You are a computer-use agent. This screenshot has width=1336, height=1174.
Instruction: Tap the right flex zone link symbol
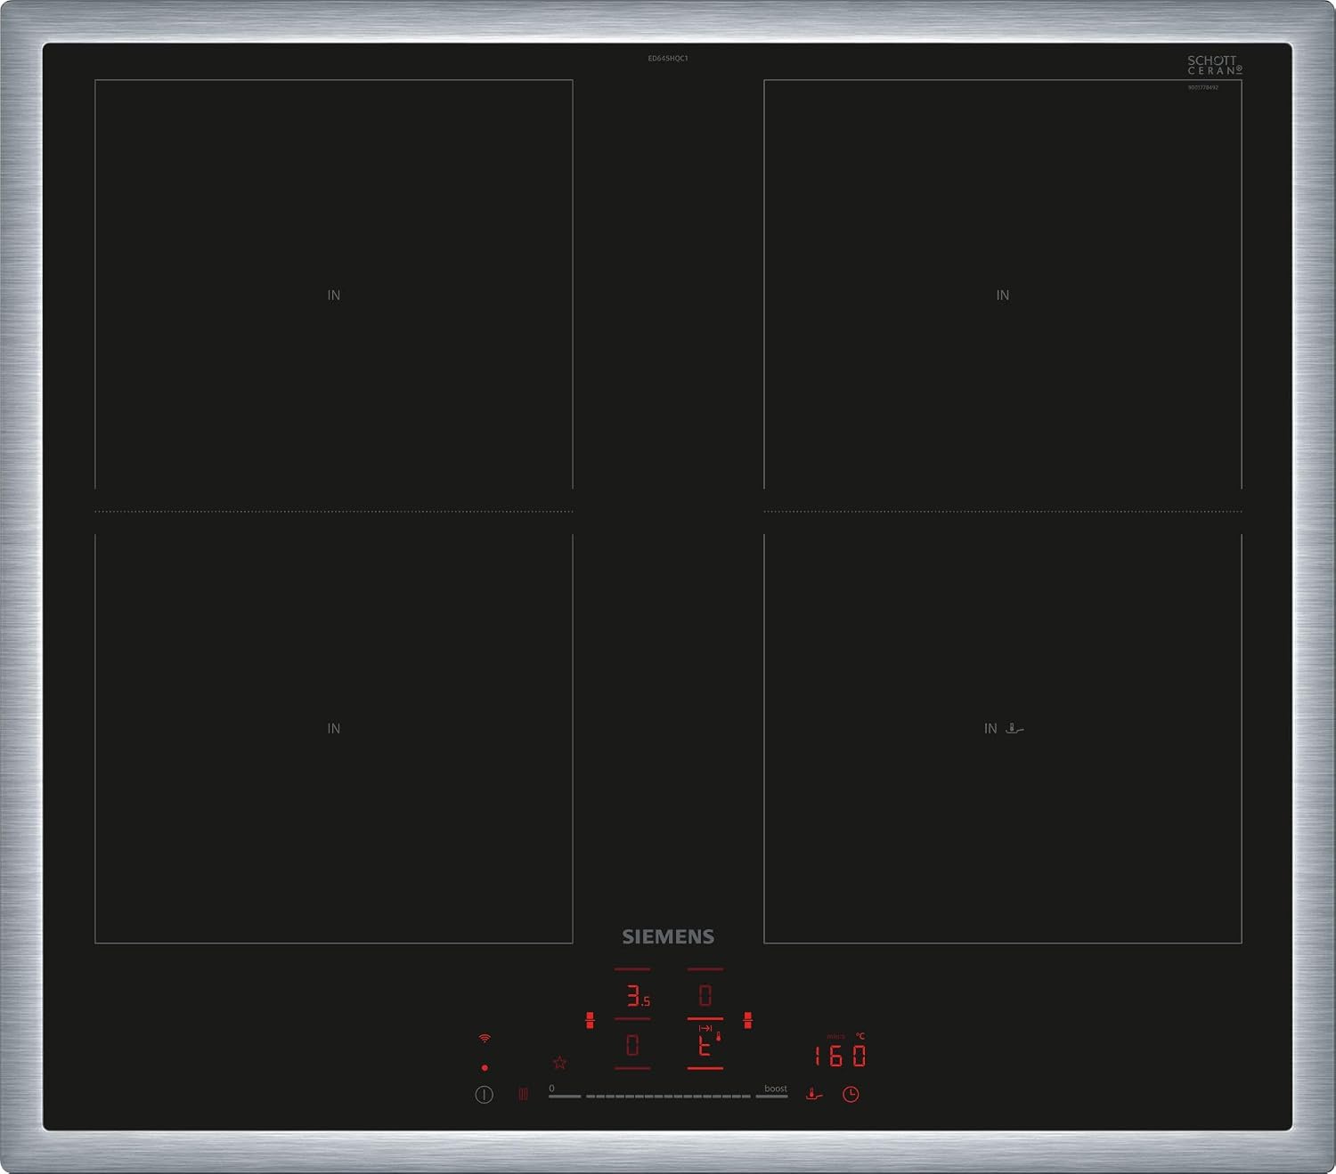[x=747, y=1020]
